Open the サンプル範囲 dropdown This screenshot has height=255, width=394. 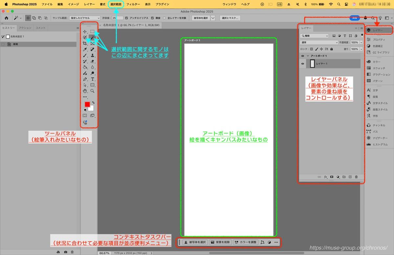tap(85, 18)
